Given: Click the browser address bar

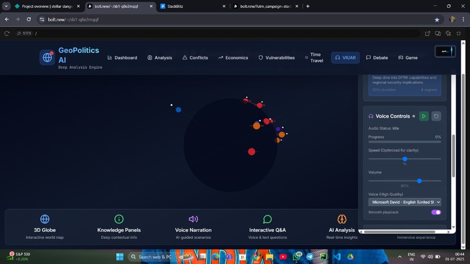Looking at the screenshot, I should pos(240,19).
